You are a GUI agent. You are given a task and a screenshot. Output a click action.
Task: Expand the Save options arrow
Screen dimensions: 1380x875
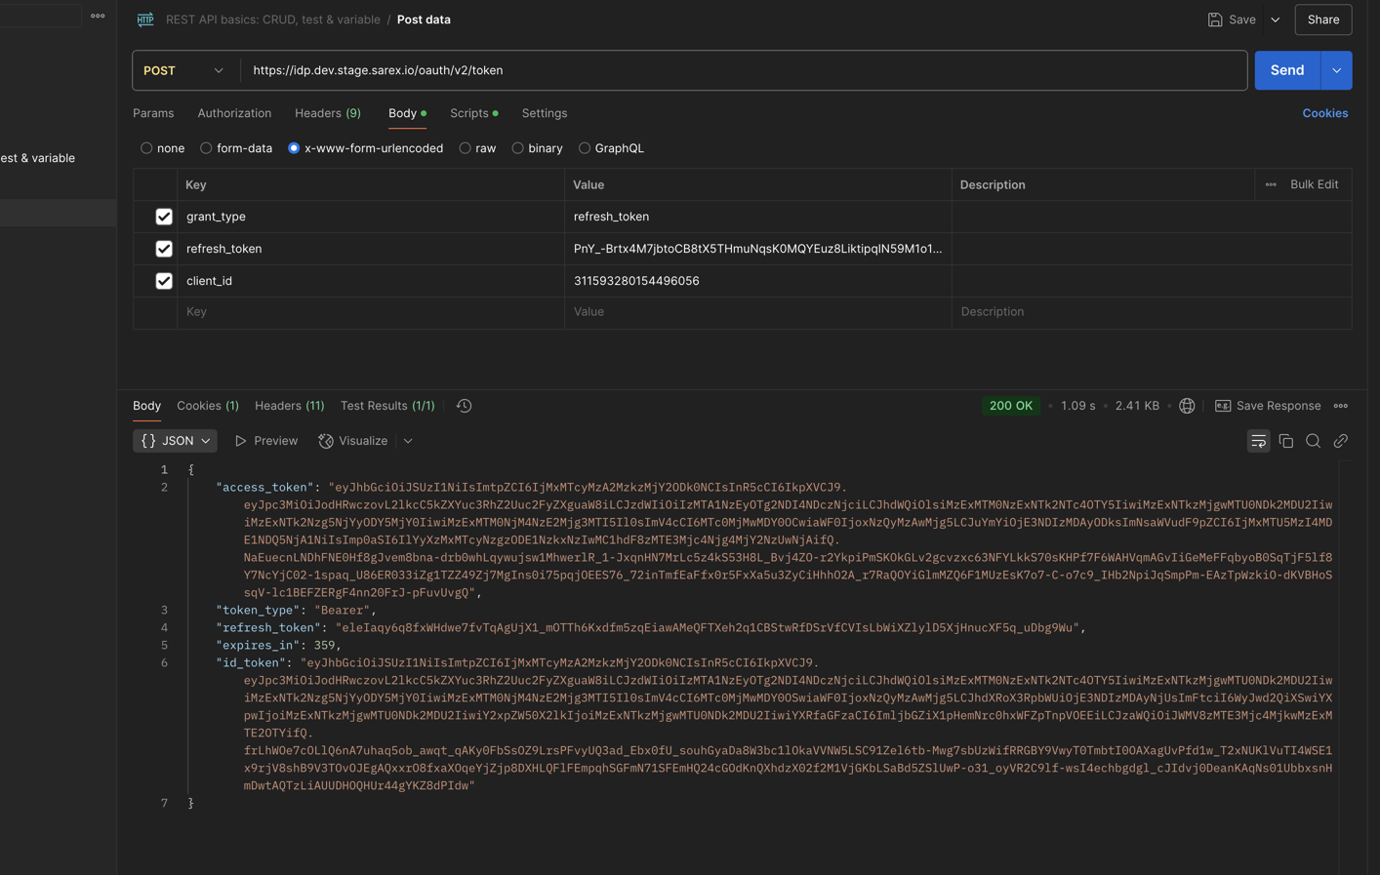click(x=1276, y=20)
